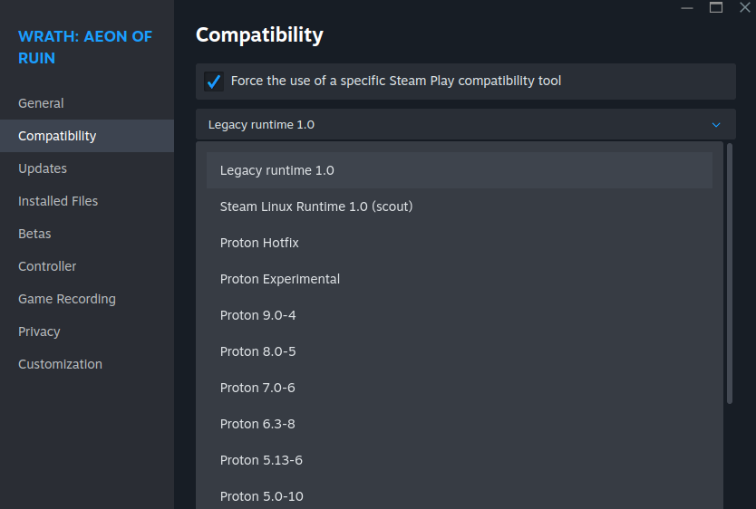Pick Proton 6.3-8 from dropdown

(257, 424)
